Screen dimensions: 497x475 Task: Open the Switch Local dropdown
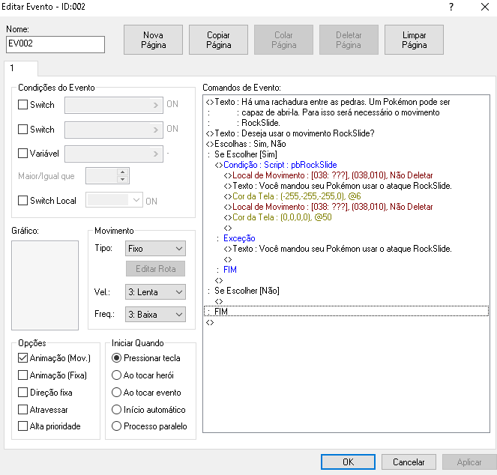[x=114, y=200]
